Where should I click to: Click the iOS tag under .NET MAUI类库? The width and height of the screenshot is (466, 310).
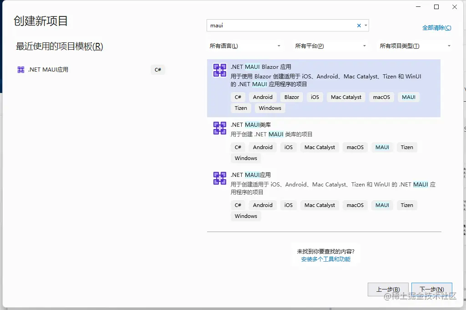coord(288,147)
